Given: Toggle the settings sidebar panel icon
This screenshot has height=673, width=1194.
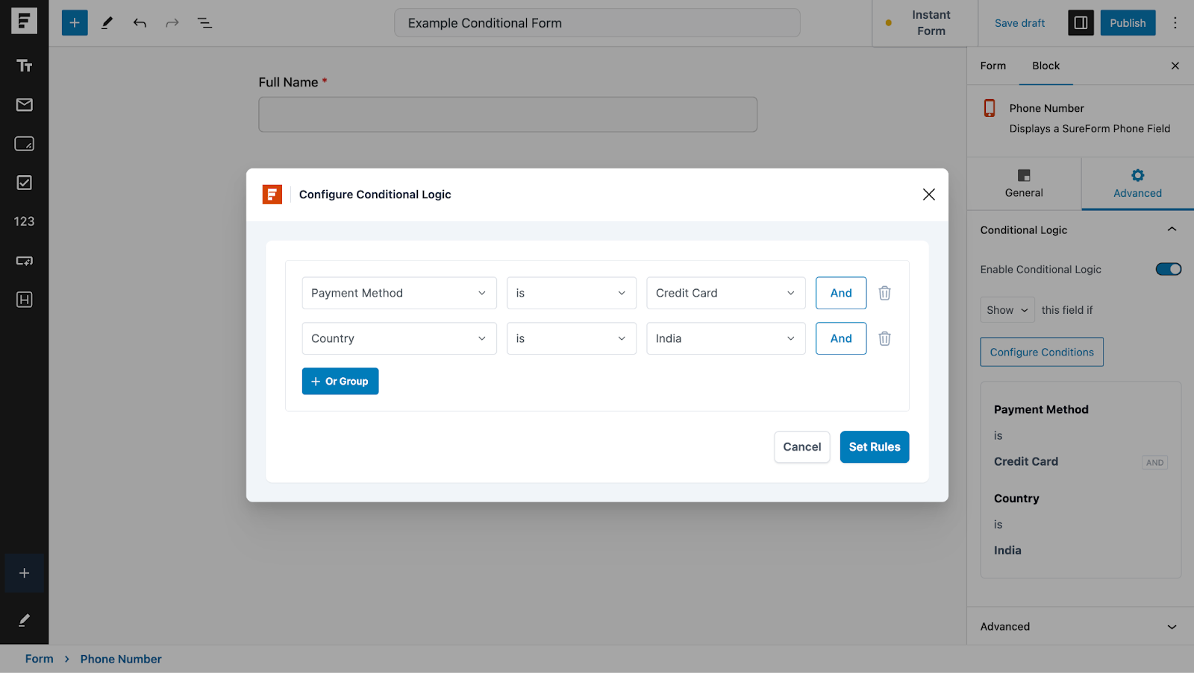Looking at the screenshot, I should tap(1081, 23).
